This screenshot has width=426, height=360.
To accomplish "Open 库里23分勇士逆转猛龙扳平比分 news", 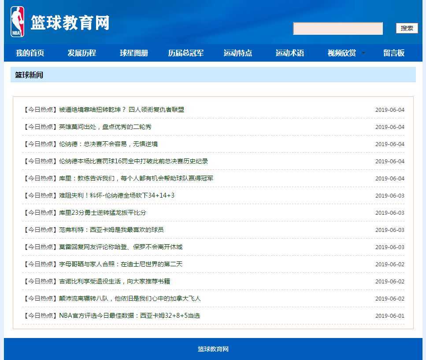I will [x=102, y=213].
